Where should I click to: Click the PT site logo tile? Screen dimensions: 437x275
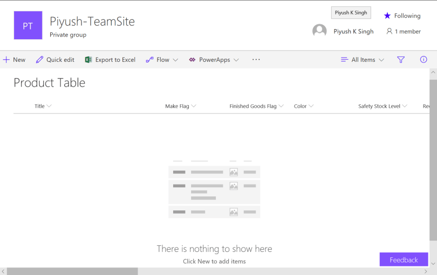click(28, 25)
